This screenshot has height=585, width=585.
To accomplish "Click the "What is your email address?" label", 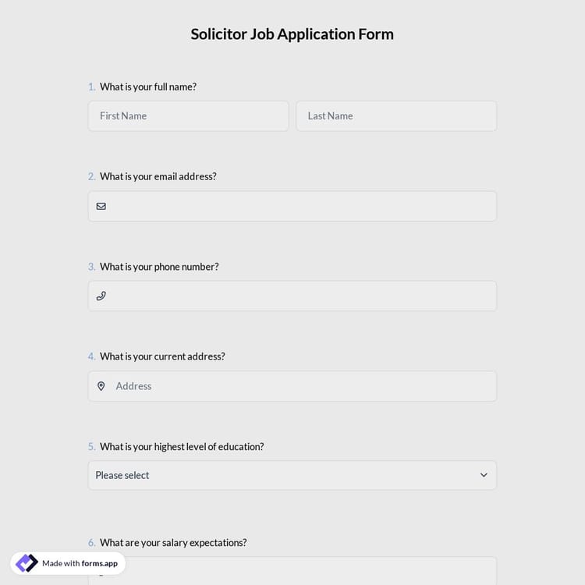I will coord(158,176).
